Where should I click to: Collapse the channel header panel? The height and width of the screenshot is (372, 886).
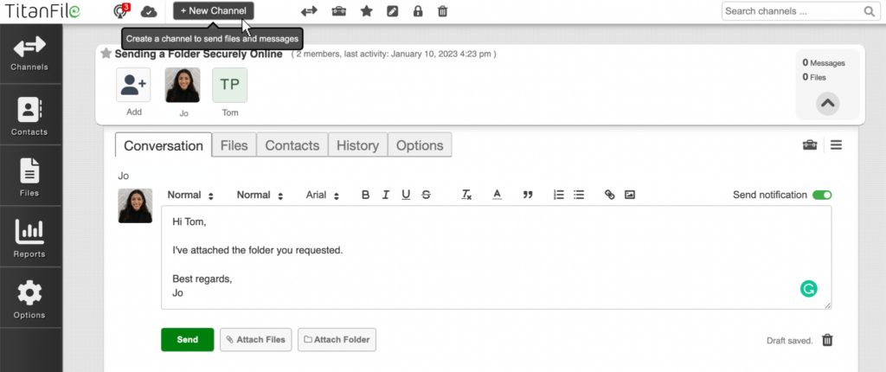pyautogui.click(x=828, y=102)
